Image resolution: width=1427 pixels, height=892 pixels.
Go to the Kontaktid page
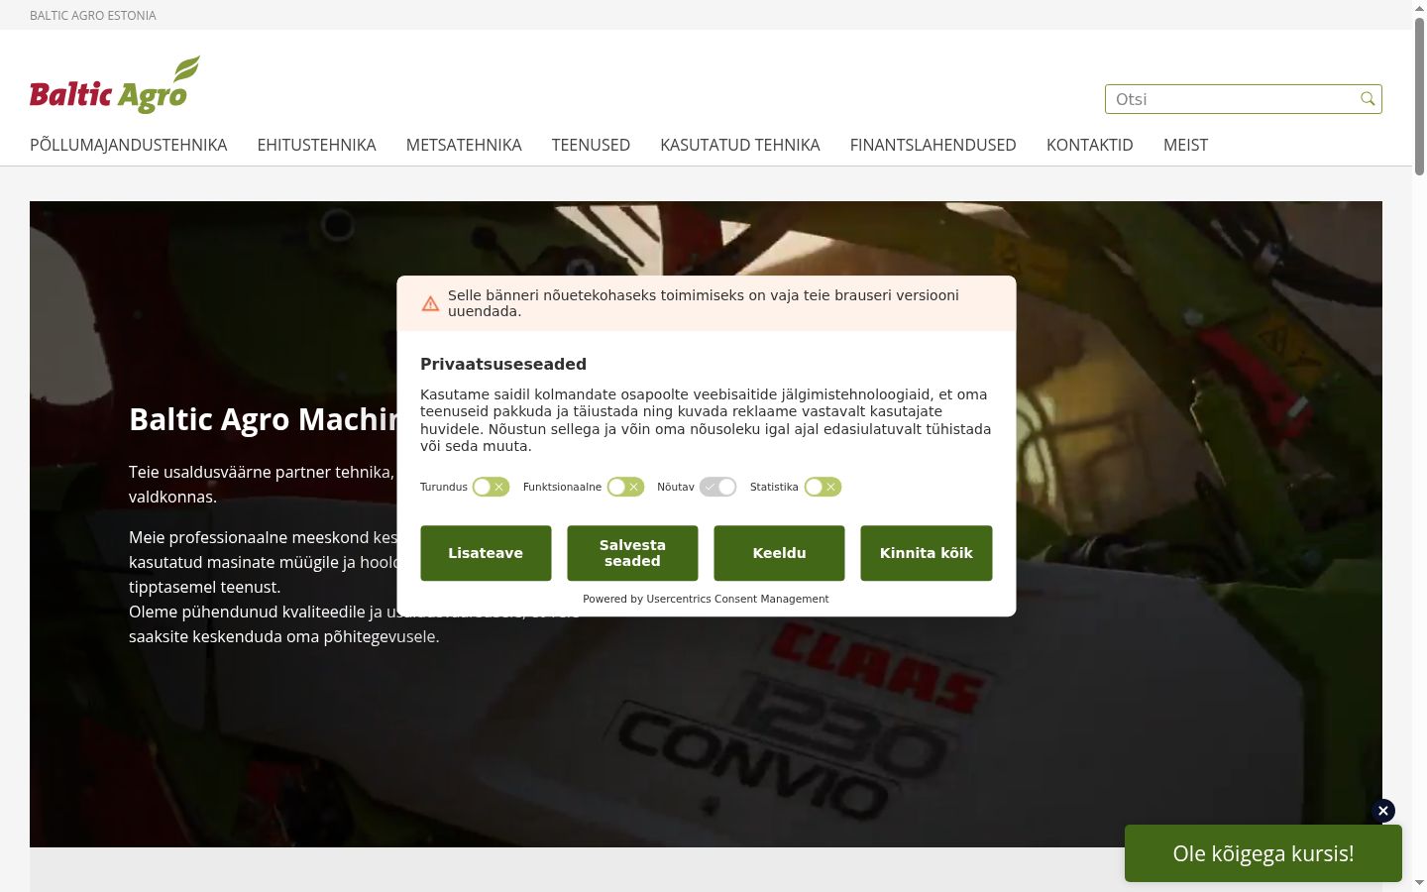pos(1090,145)
